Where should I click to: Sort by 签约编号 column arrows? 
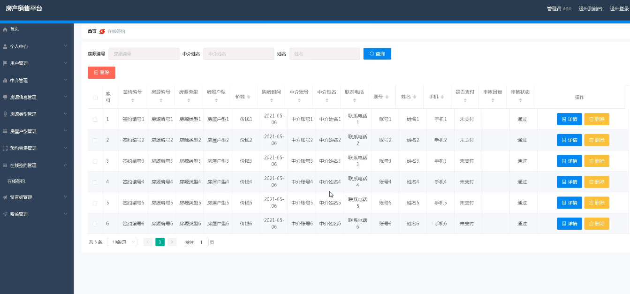(132, 100)
